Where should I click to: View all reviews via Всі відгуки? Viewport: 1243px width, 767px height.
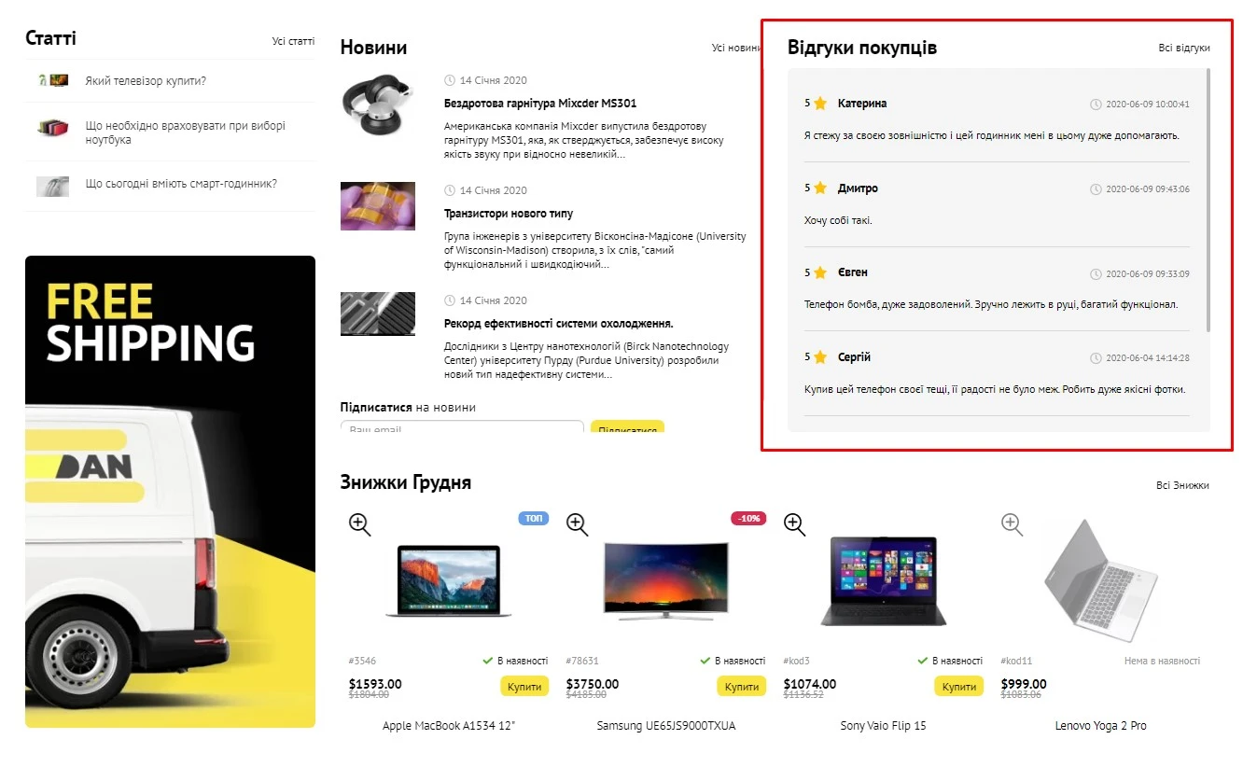pyautogui.click(x=1184, y=48)
